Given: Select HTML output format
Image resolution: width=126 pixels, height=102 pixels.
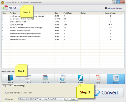Looking at the screenshot, I should click(x=63, y=79).
